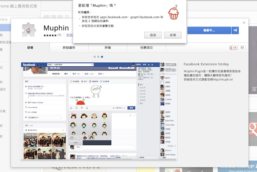This screenshot has height=172, width=257.
Task: Click the blue share icon button
Action: tap(235, 30)
